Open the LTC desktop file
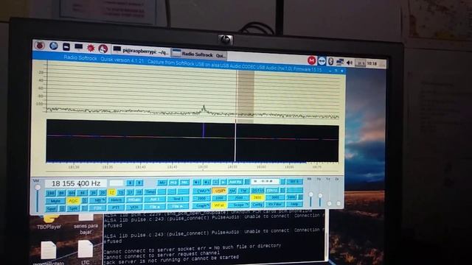The width and height of the screenshot is (472, 265). click(x=86, y=252)
